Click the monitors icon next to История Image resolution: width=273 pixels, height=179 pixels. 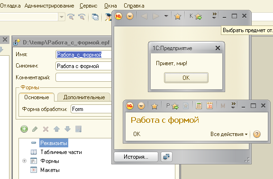pyautogui.click(x=166, y=157)
